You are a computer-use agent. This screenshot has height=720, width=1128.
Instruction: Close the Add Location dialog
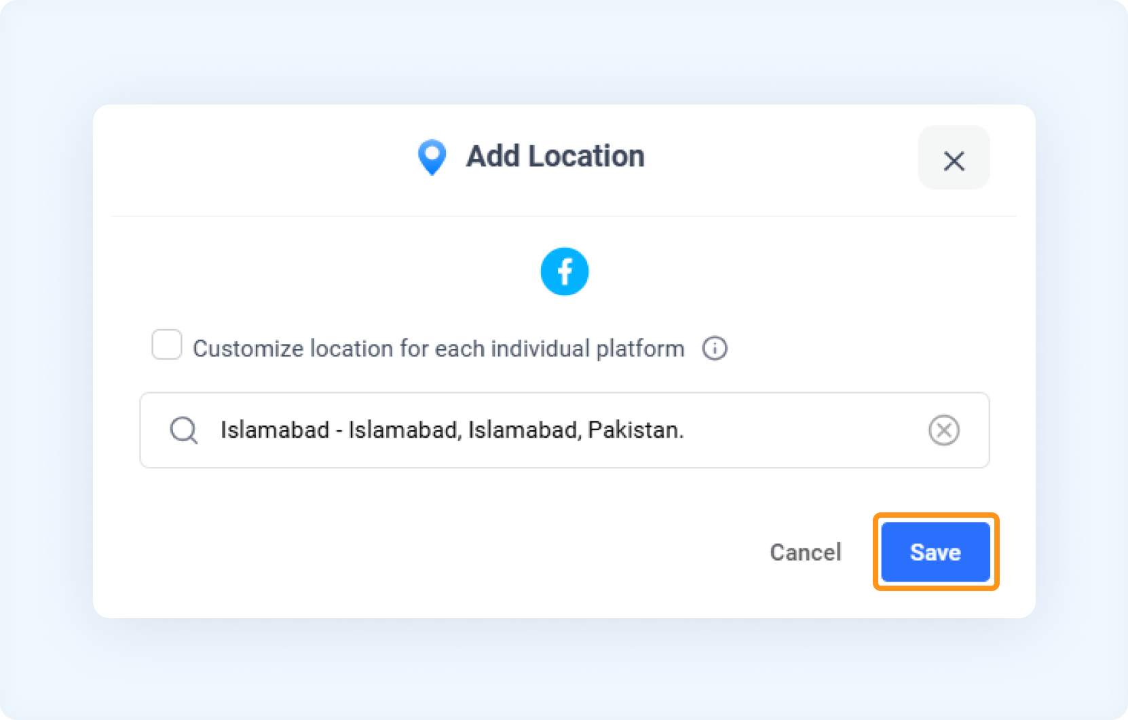pos(954,161)
